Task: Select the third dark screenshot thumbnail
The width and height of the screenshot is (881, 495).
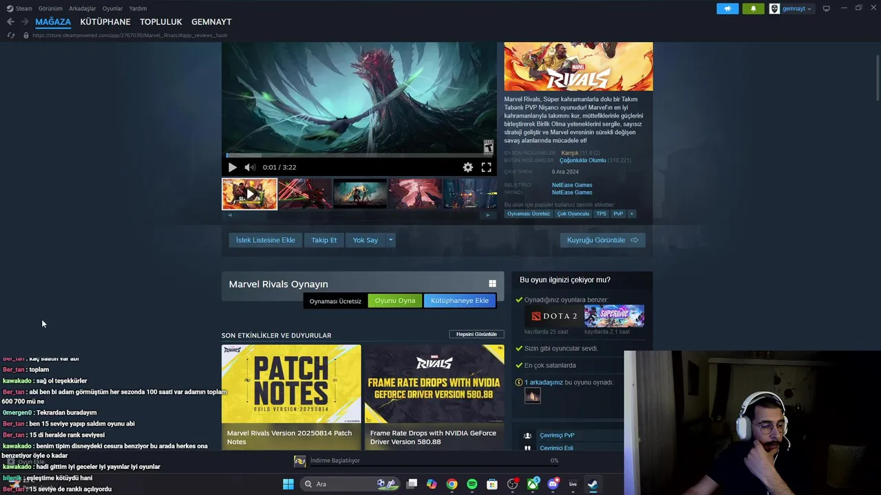Action: [x=361, y=194]
